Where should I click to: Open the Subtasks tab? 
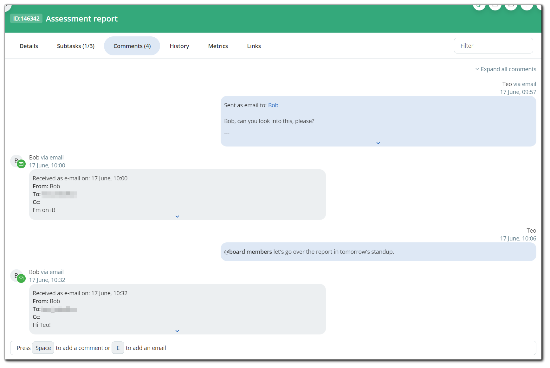(75, 46)
